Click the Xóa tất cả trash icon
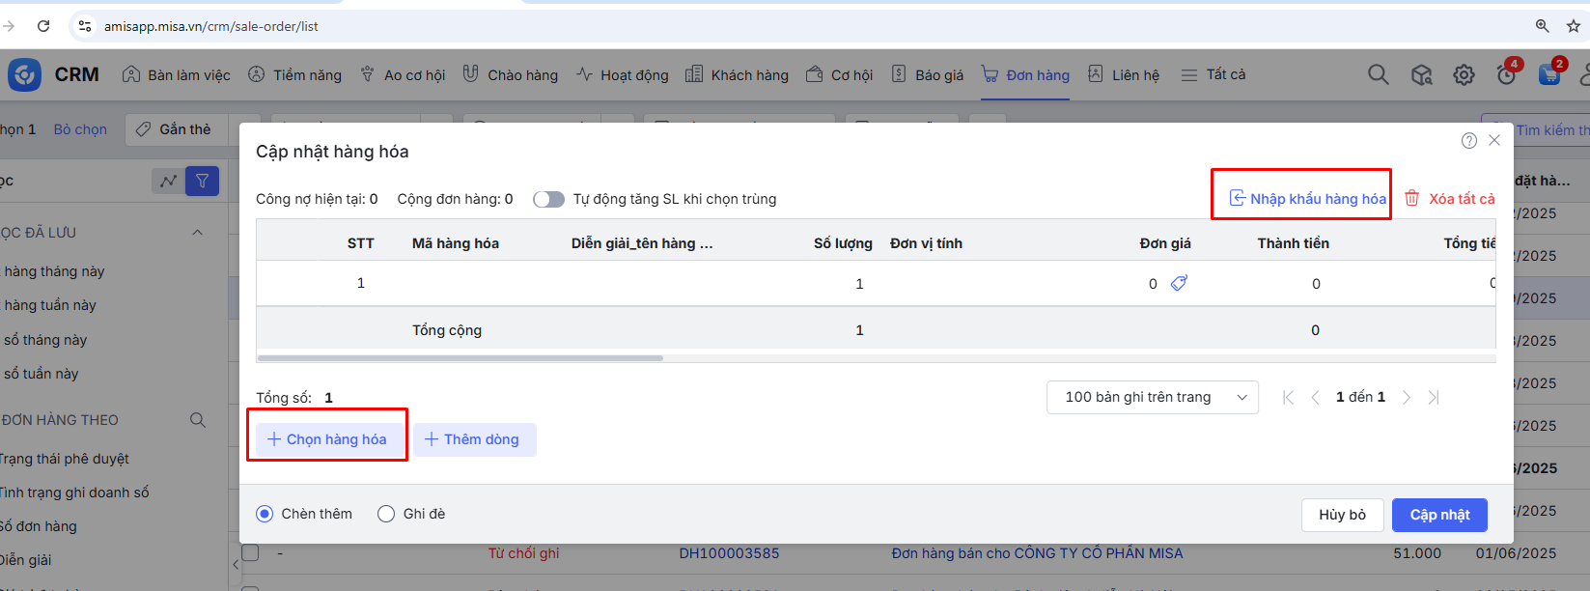 (x=1412, y=198)
